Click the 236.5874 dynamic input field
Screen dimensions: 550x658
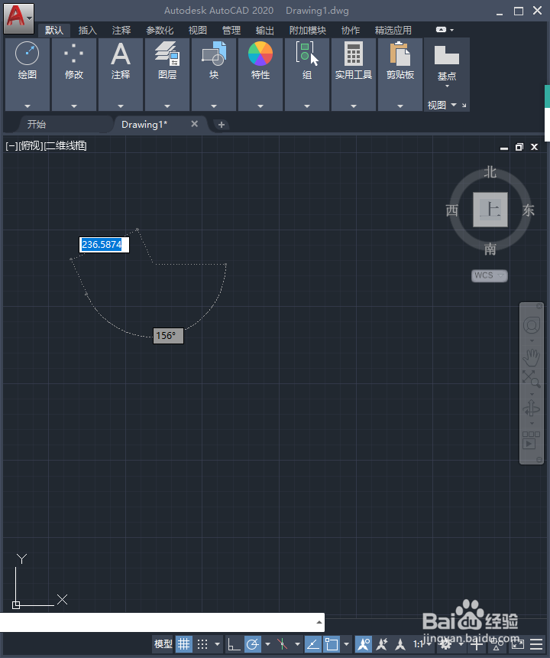pos(104,245)
